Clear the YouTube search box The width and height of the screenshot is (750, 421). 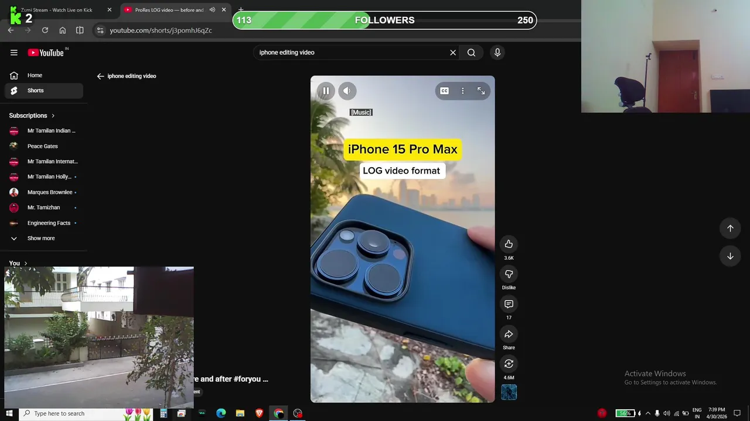tap(453, 53)
